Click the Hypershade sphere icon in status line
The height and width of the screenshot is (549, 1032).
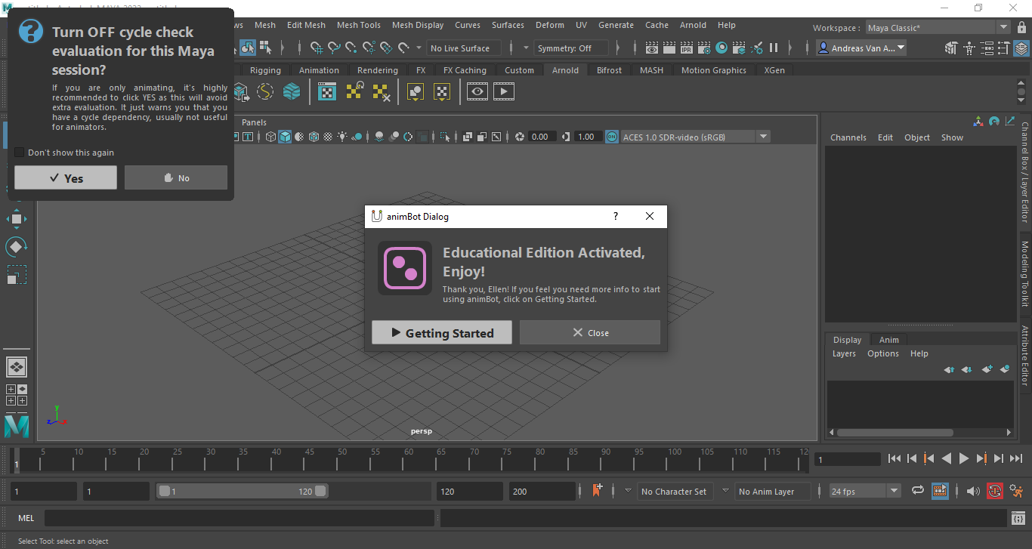[x=721, y=48]
